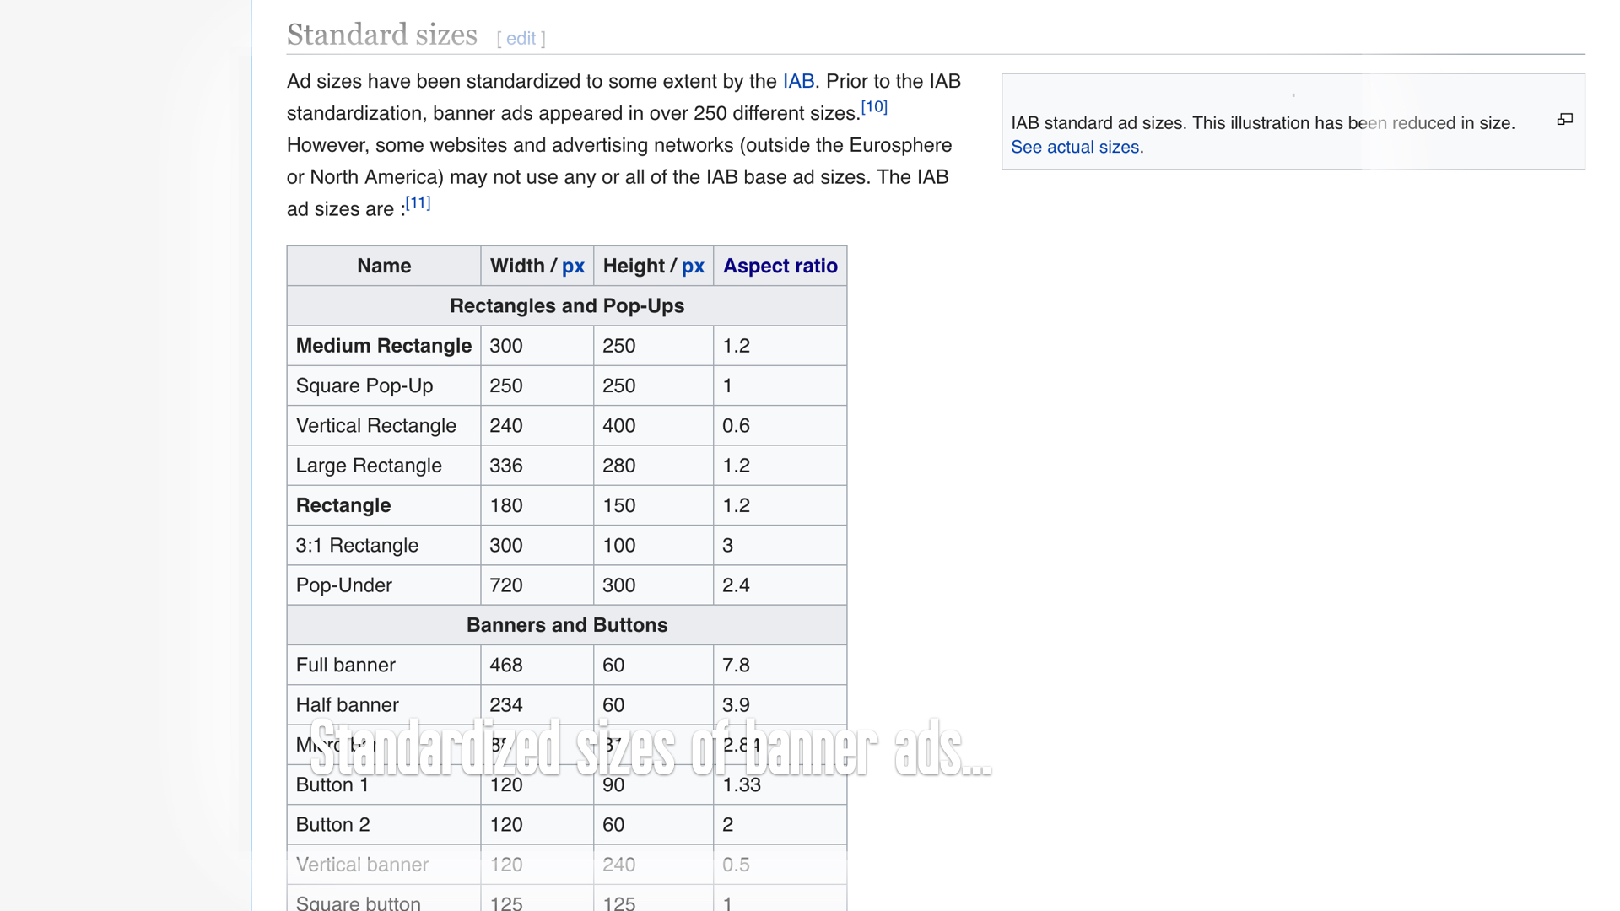Click the Rectangles and Pop-Ups section header
The height and width of the screenshot is (911, 1620).
[x=567, y=306]
